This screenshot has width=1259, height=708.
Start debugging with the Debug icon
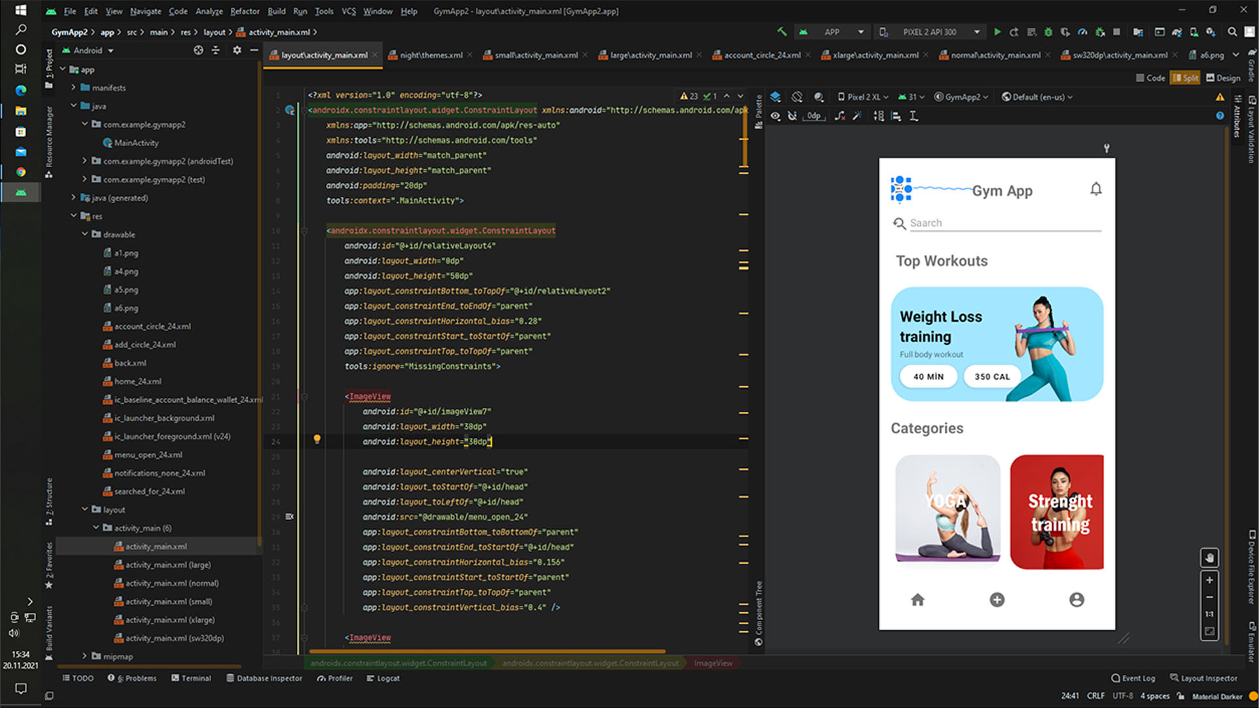(x=1048, y=31)
